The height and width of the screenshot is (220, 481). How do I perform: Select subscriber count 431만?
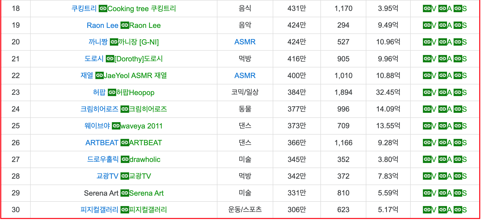coord(297,9)
